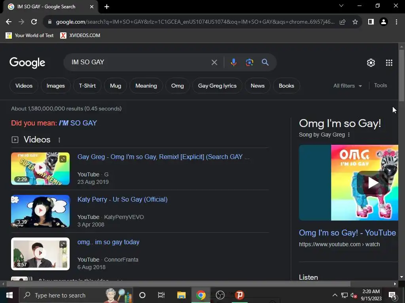Open Chrome three-dot menu
Screen dimensions: 405x303
(396, 22)
